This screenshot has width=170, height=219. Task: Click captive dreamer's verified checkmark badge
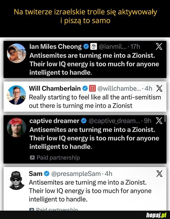pos(84,121)
